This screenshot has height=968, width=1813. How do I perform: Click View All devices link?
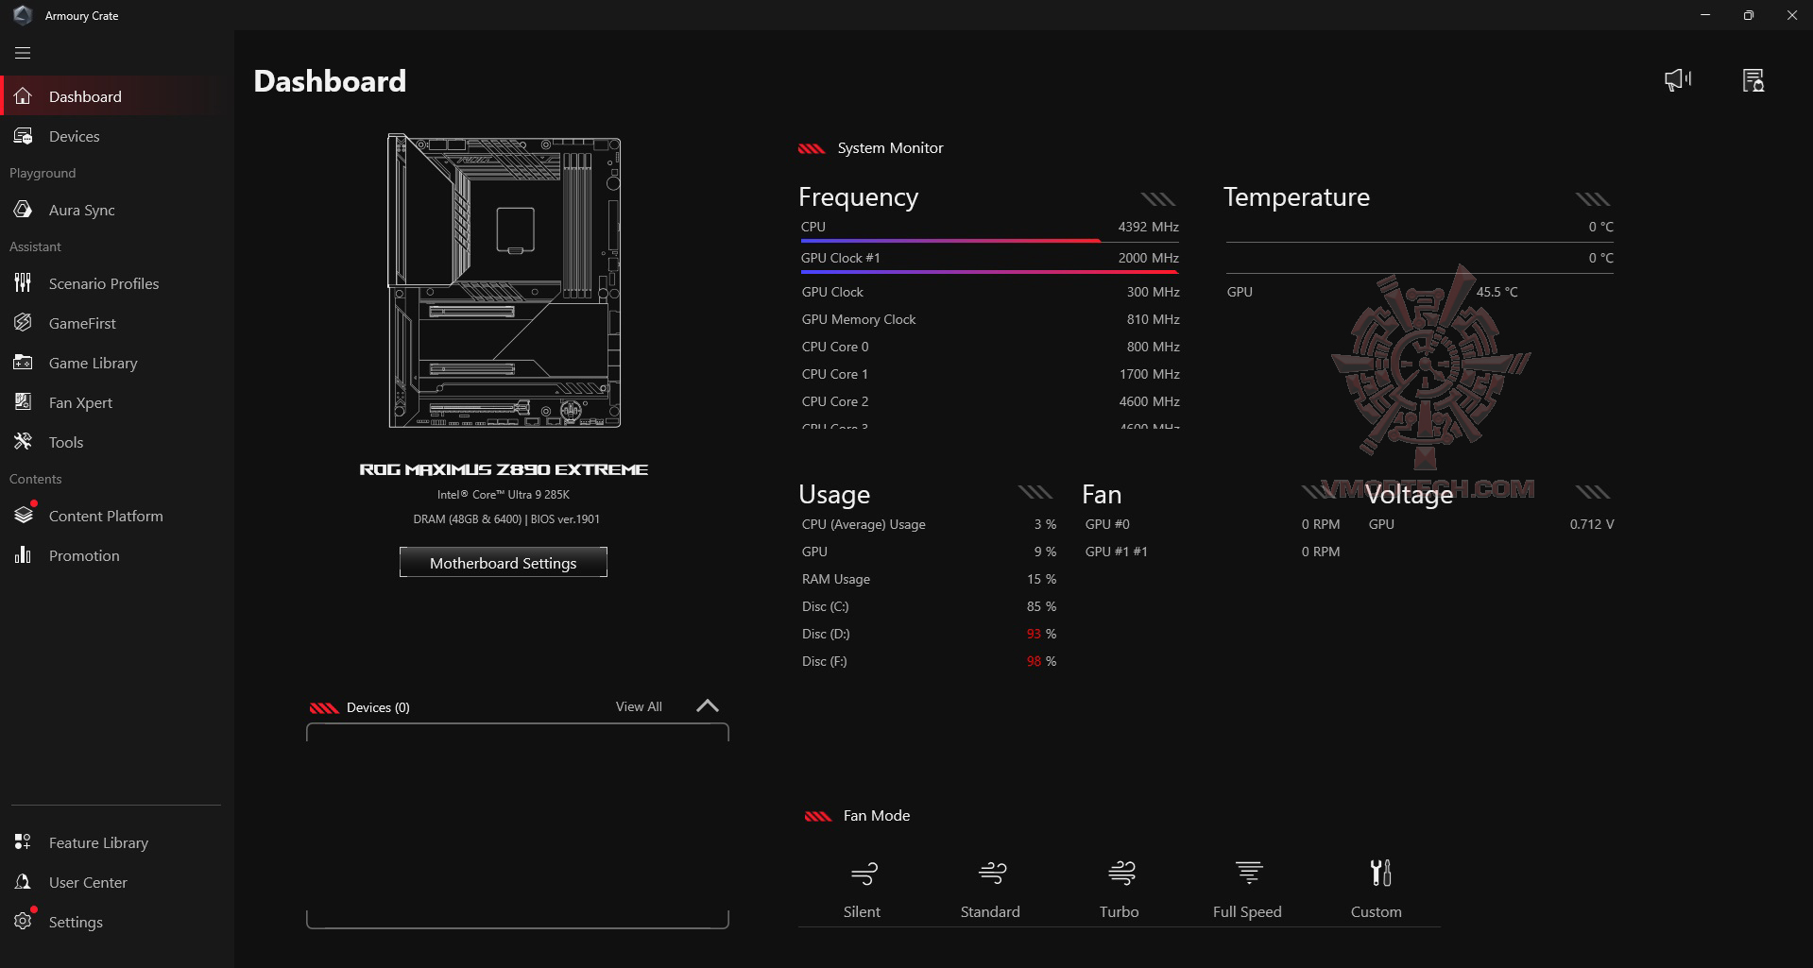click(639, 706)
